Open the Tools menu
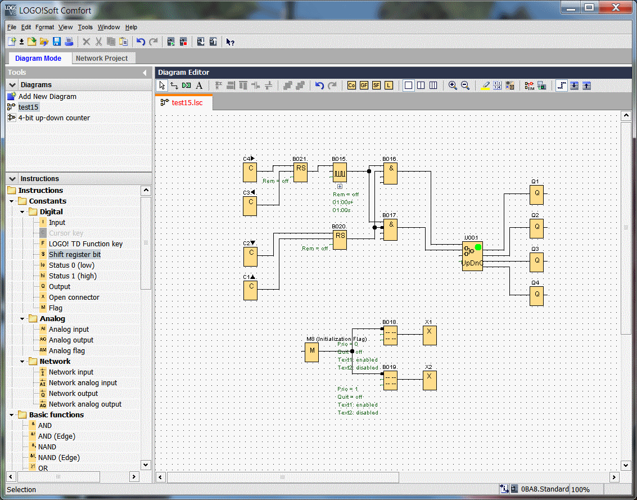This screenshot has width=637, height=500. tap(85, 27)
